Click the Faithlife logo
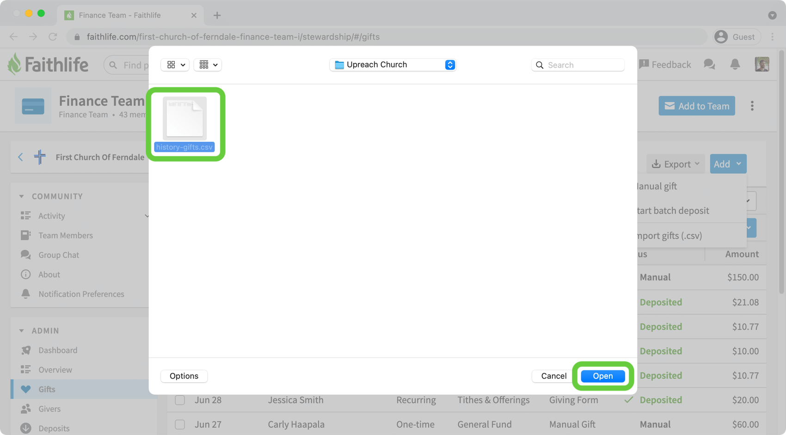This screenshot has width=786, height=435. coord(48,64)
